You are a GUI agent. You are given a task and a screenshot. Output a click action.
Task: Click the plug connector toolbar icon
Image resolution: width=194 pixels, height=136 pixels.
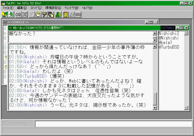pyautogui.click(x=18, y=14)
